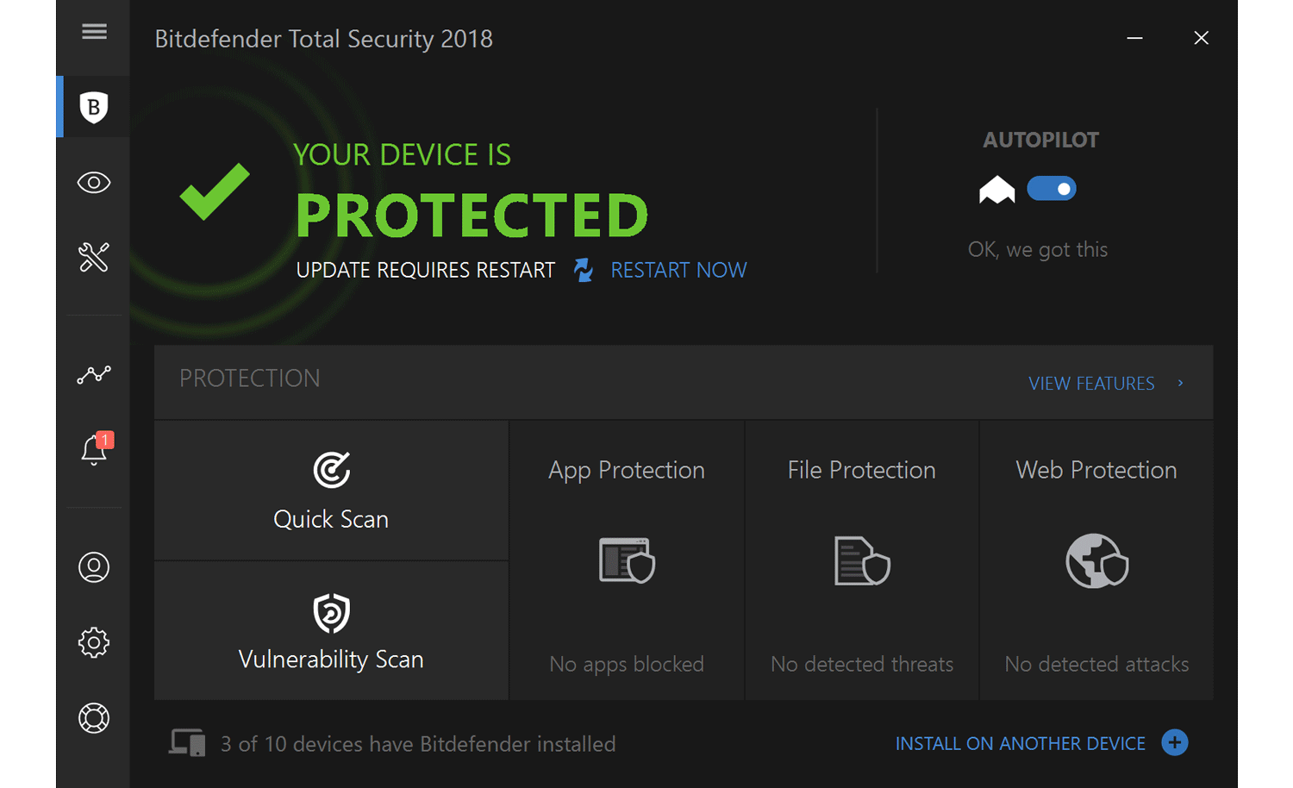The image size is (1293, 788).
Task: Open the Tools wrench section
Action: tap(94, 257)
